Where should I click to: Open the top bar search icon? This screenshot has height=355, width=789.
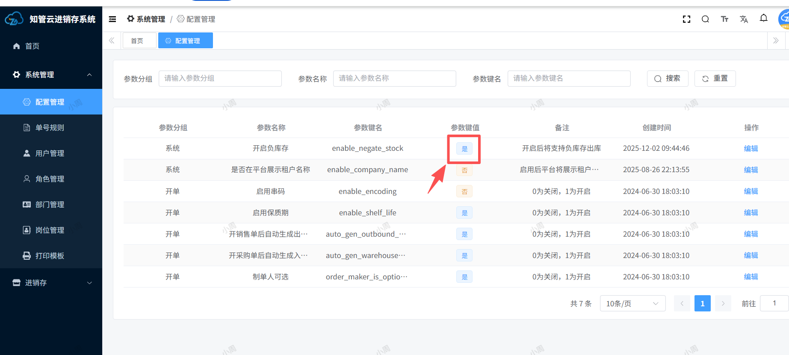click(x=705, y=19)
